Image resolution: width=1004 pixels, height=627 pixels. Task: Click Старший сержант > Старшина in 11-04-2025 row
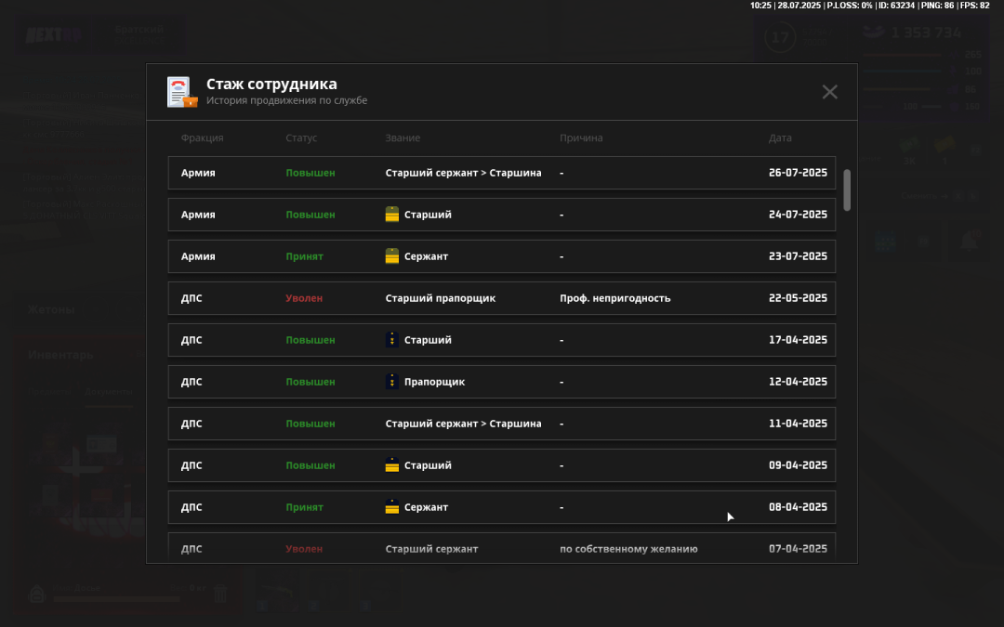[463, 424]
